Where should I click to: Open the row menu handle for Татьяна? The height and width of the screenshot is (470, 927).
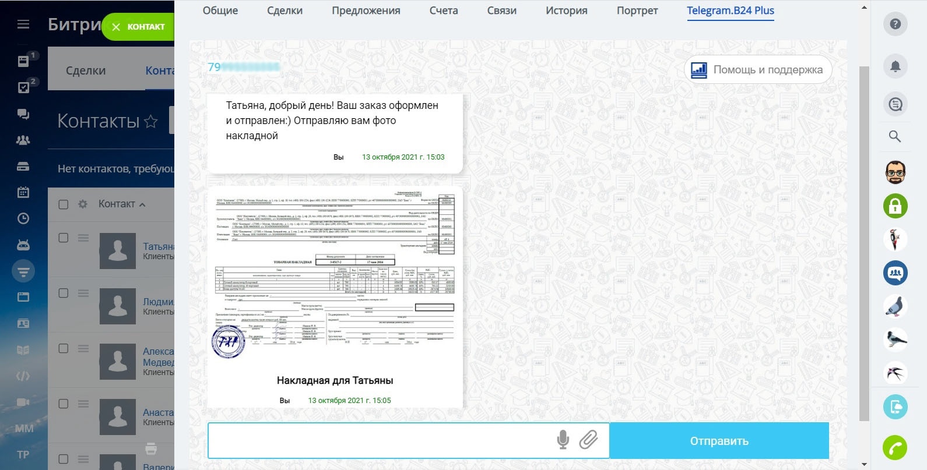[x=83, y=238]
